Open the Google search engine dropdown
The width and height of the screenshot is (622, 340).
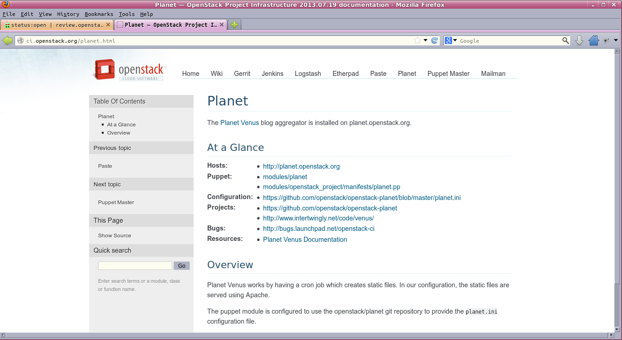pyautogui.click(x=451, y=40)
